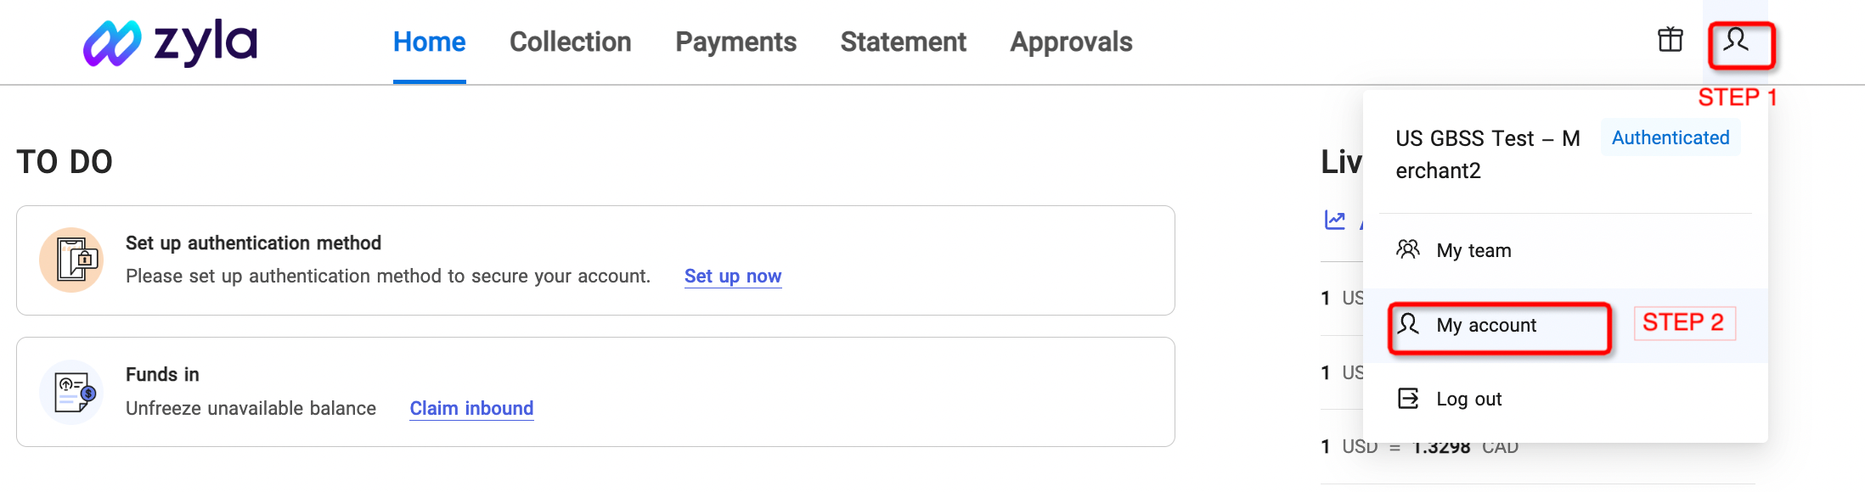Go to the Payments tab
1865x492 pixels.
(735, 42)
